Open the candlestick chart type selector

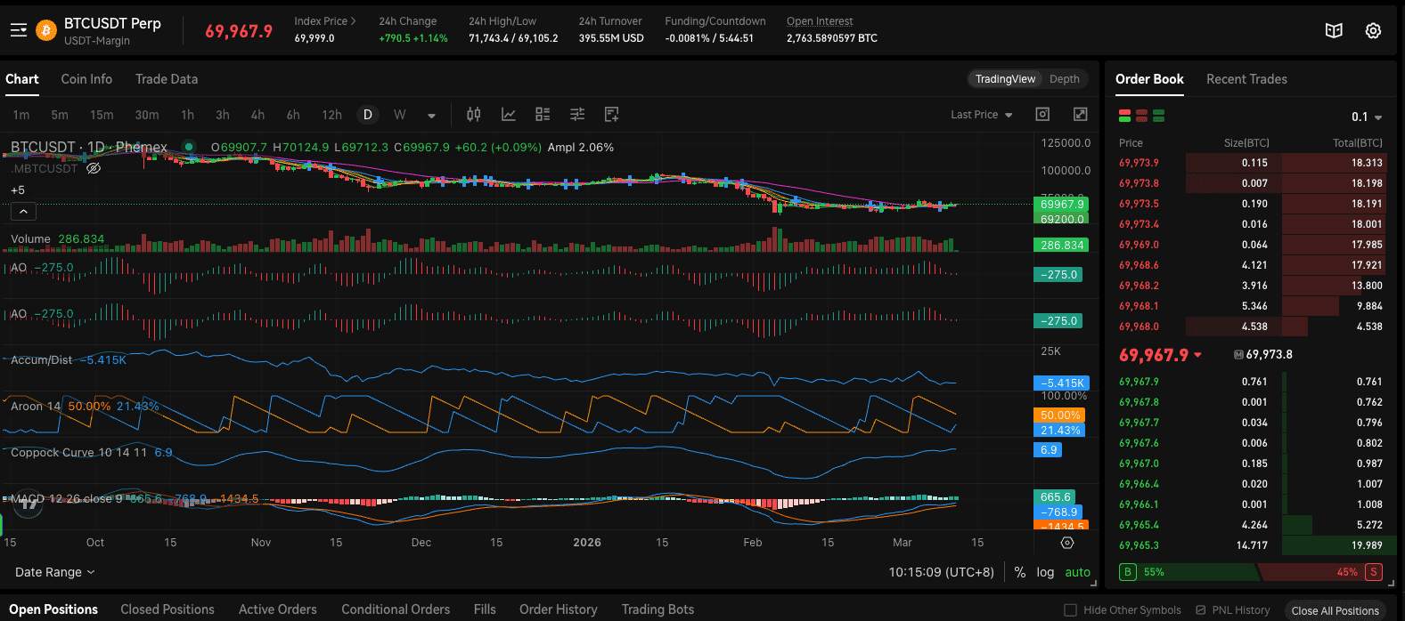[x=474, y=115]
